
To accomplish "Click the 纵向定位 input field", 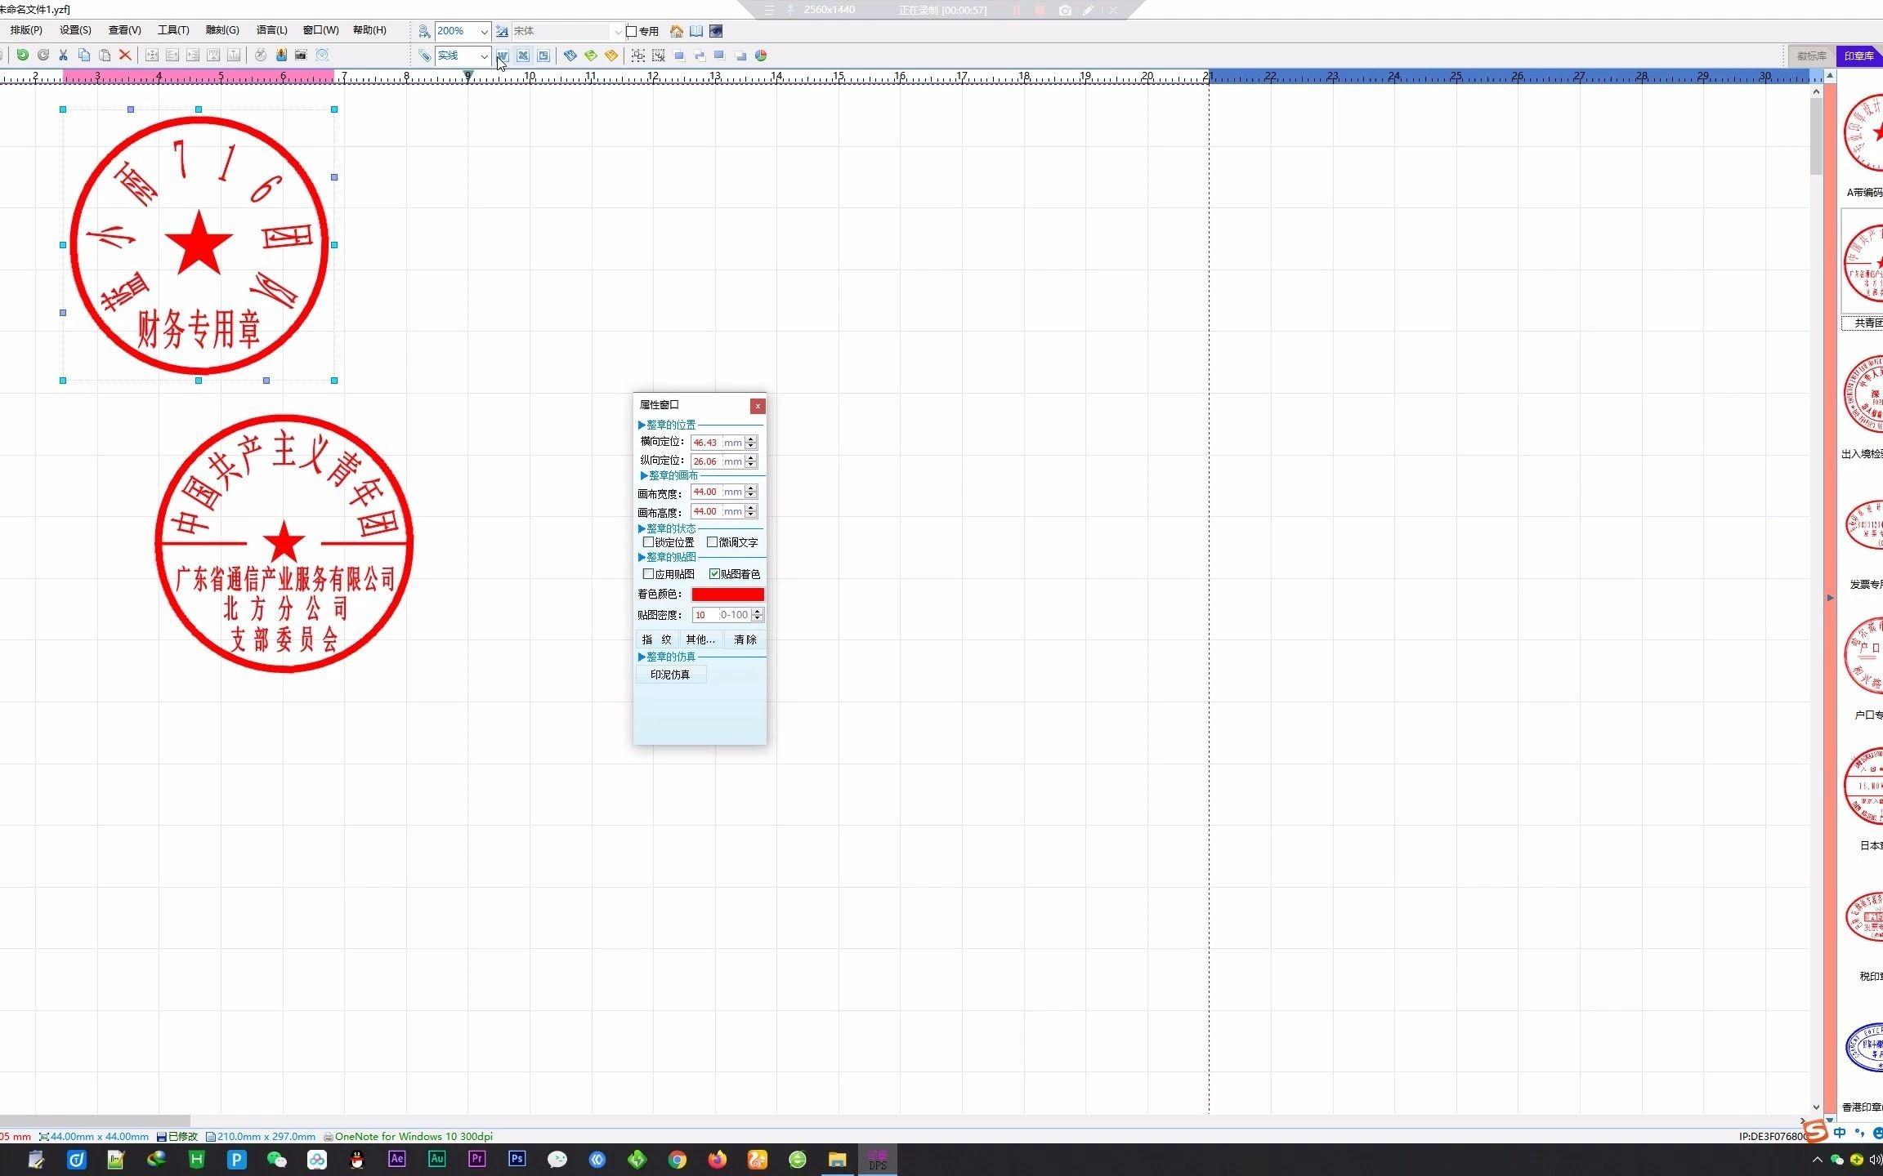I will click(706, 461).
